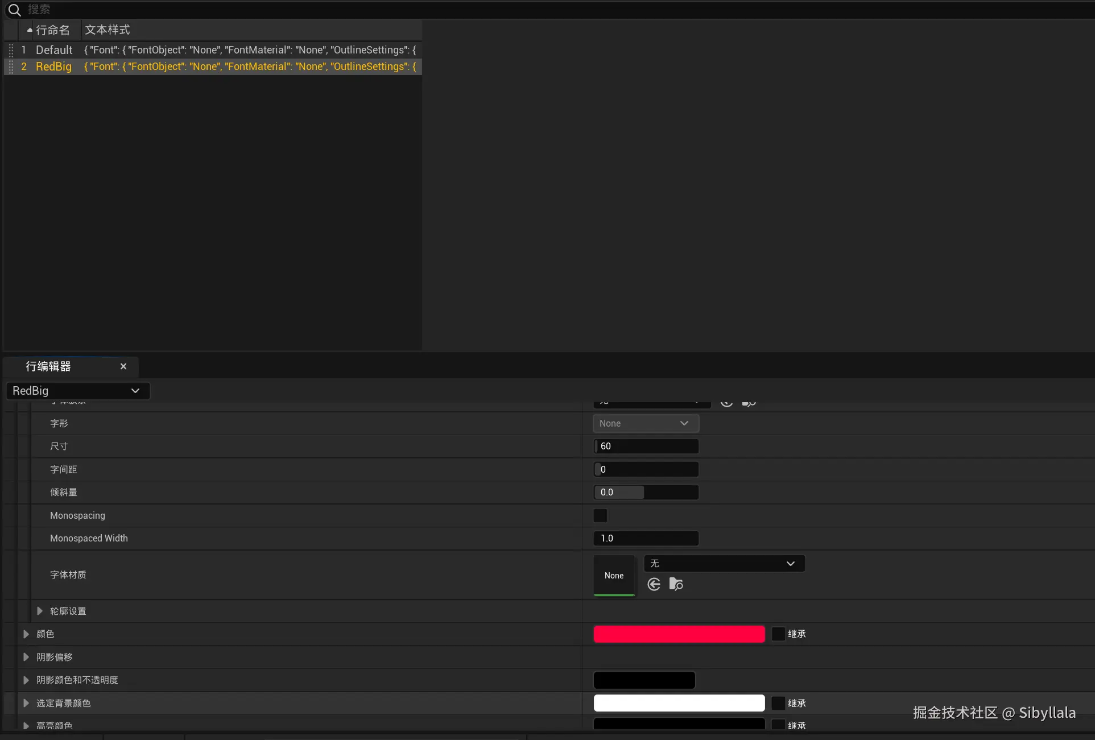Click drag handle of RedBig row
The image size is (1095, 740).
(x=11, y=67)
